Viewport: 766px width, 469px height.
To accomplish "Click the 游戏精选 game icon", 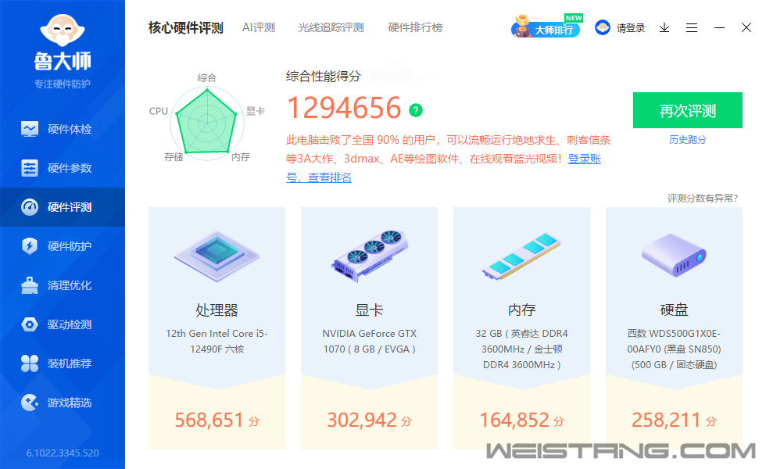I will click(30, 403).
